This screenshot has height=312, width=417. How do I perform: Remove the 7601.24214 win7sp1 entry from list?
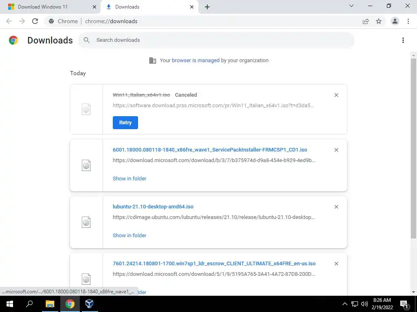(x=336, y=264)
